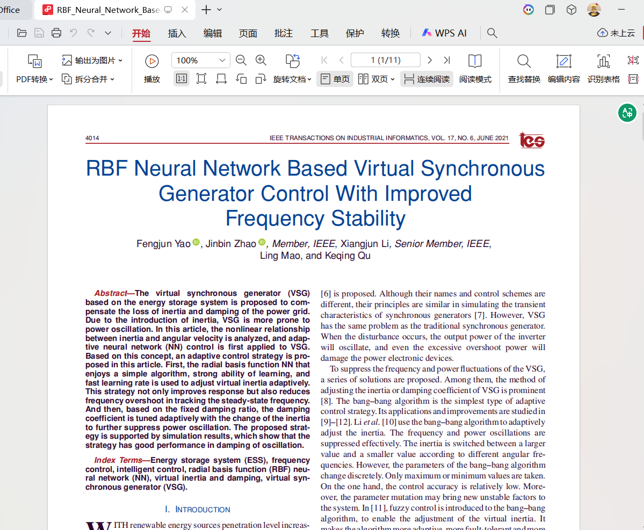Click the zoom out magnifier icon
Viewport: 644px width, 530px height.
coord(241,60)
